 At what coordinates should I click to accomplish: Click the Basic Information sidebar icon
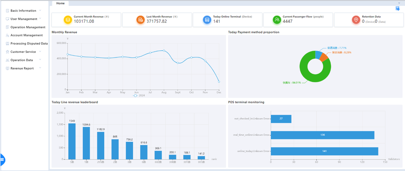(x=8, y=11)
